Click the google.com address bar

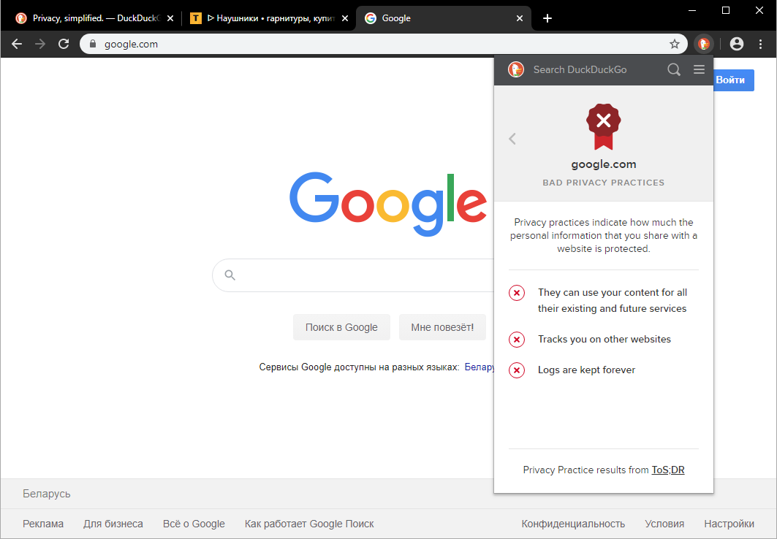pos(384,44)
